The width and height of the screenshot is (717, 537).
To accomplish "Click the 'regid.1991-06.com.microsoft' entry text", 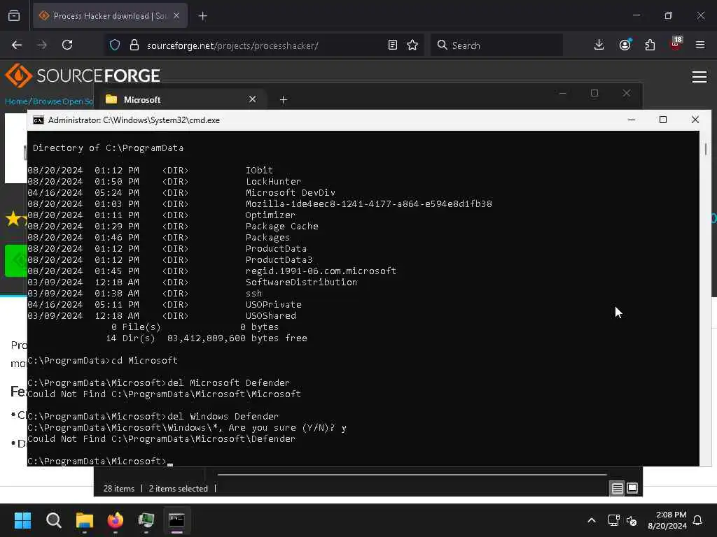I will [321, 271].
